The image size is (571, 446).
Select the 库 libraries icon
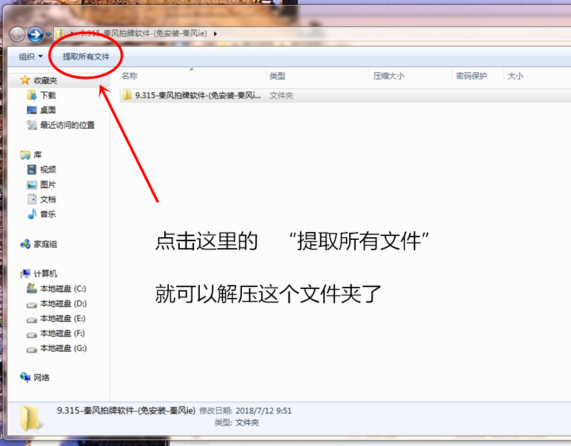click(x=25, y=154)
